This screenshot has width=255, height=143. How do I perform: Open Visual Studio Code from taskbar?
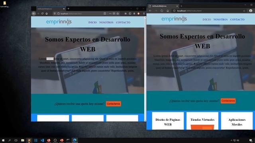tap(42, 140)
